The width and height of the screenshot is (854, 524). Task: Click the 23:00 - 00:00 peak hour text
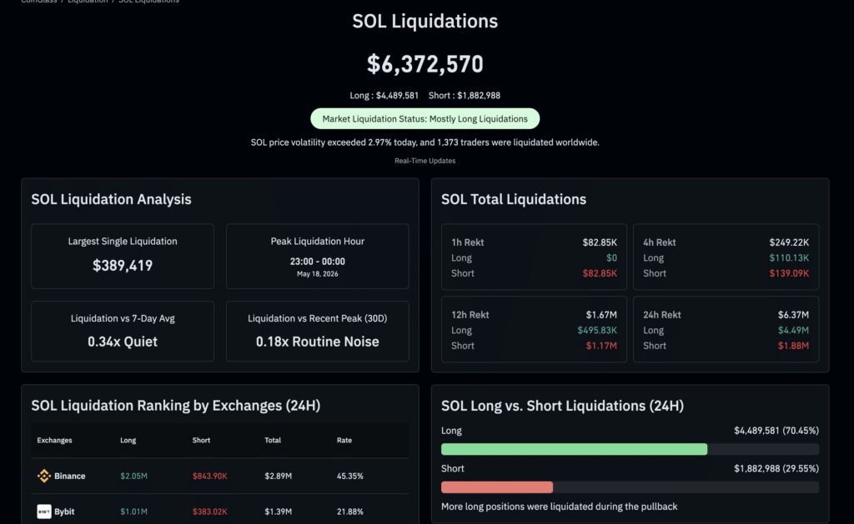coord(318,262)
